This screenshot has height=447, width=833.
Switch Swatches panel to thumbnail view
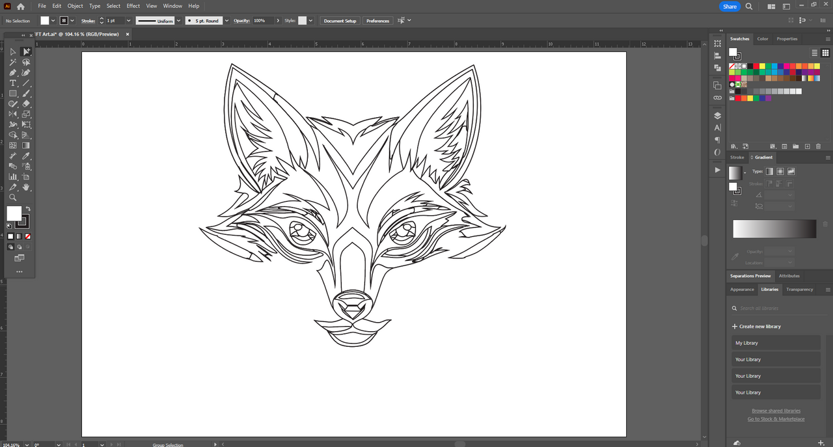click(x=824, y=53)
